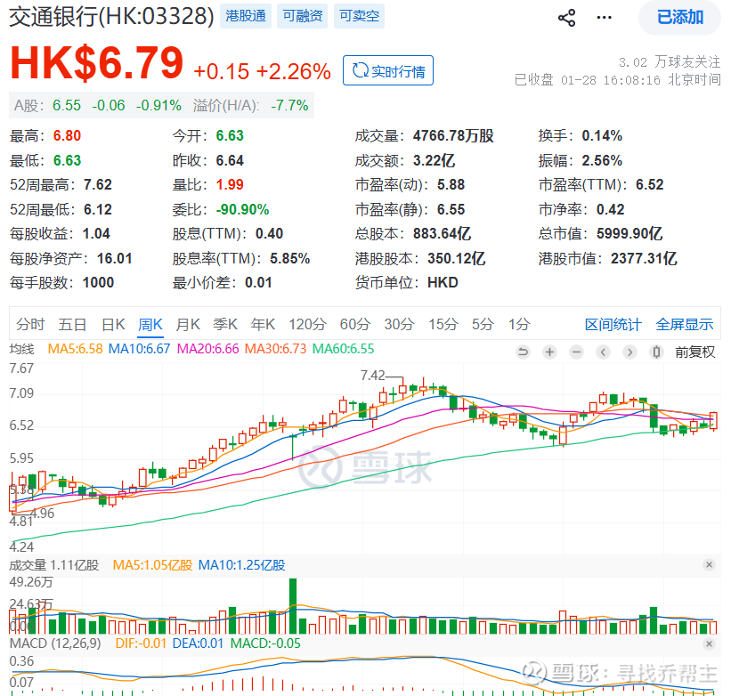Click the volume MA5:1.05亿股 label

153,565
